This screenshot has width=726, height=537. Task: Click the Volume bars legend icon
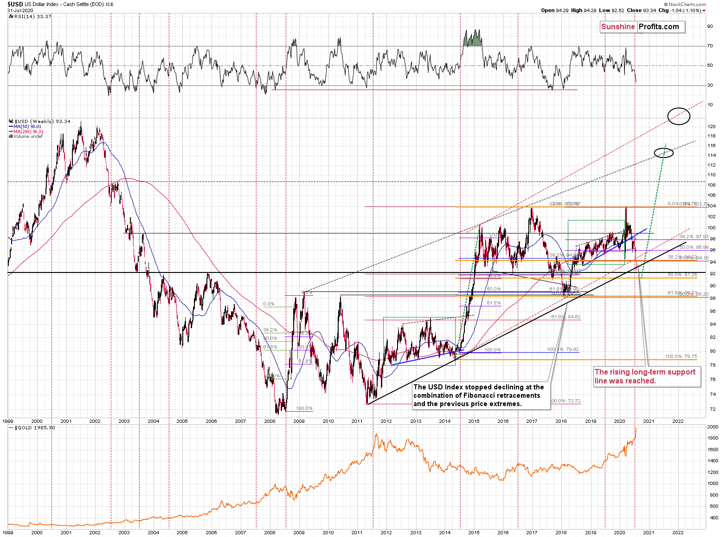(x=11, y=136)
